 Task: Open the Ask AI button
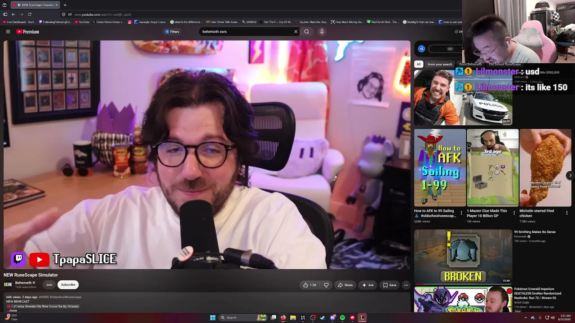(x=367, y=285)
